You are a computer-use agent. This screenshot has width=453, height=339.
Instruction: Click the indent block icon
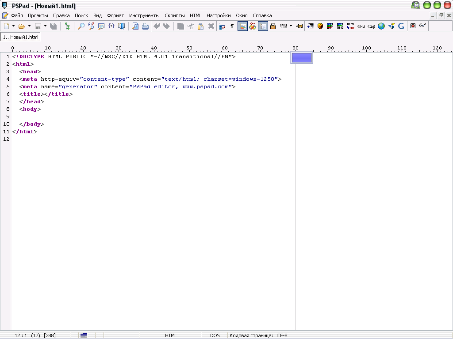coord(310,26)
